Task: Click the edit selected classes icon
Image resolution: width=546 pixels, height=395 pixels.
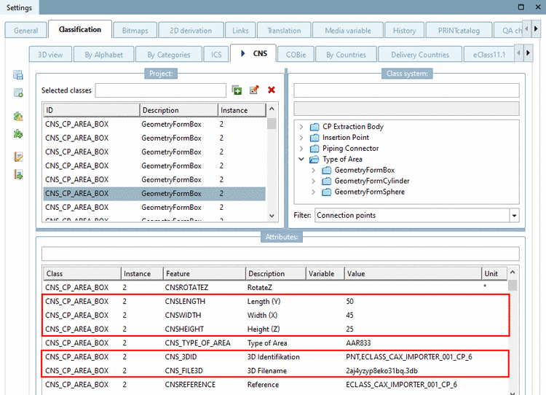Action: point(254,90)
